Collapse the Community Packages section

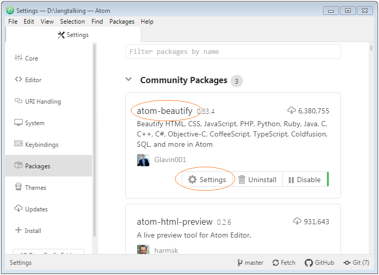[128, 79]
